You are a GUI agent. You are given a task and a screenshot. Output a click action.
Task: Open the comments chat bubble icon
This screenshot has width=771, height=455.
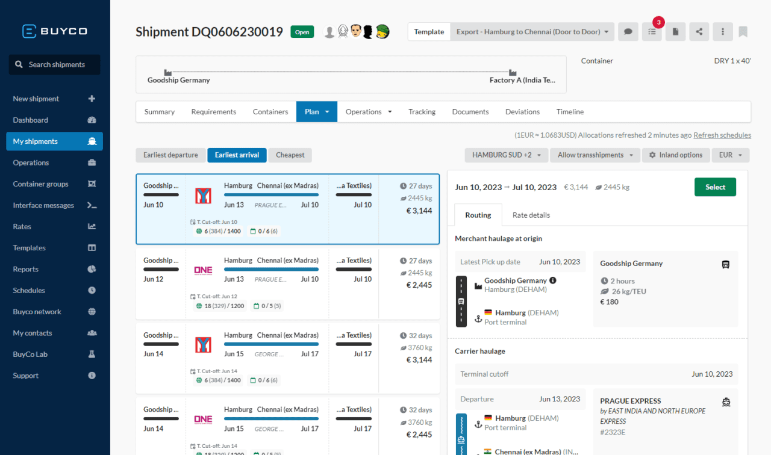pyautogui.click(x=627, y=31)
